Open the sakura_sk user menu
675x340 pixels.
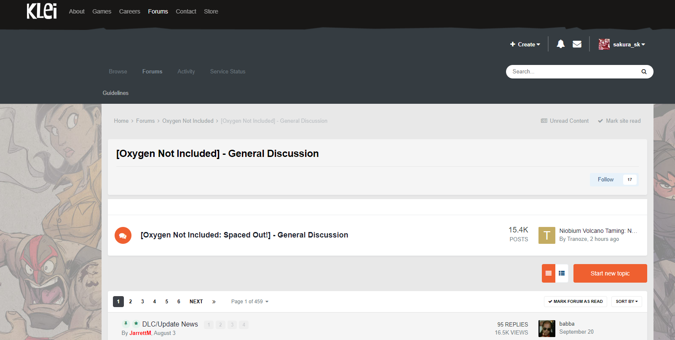coord(622,44)
